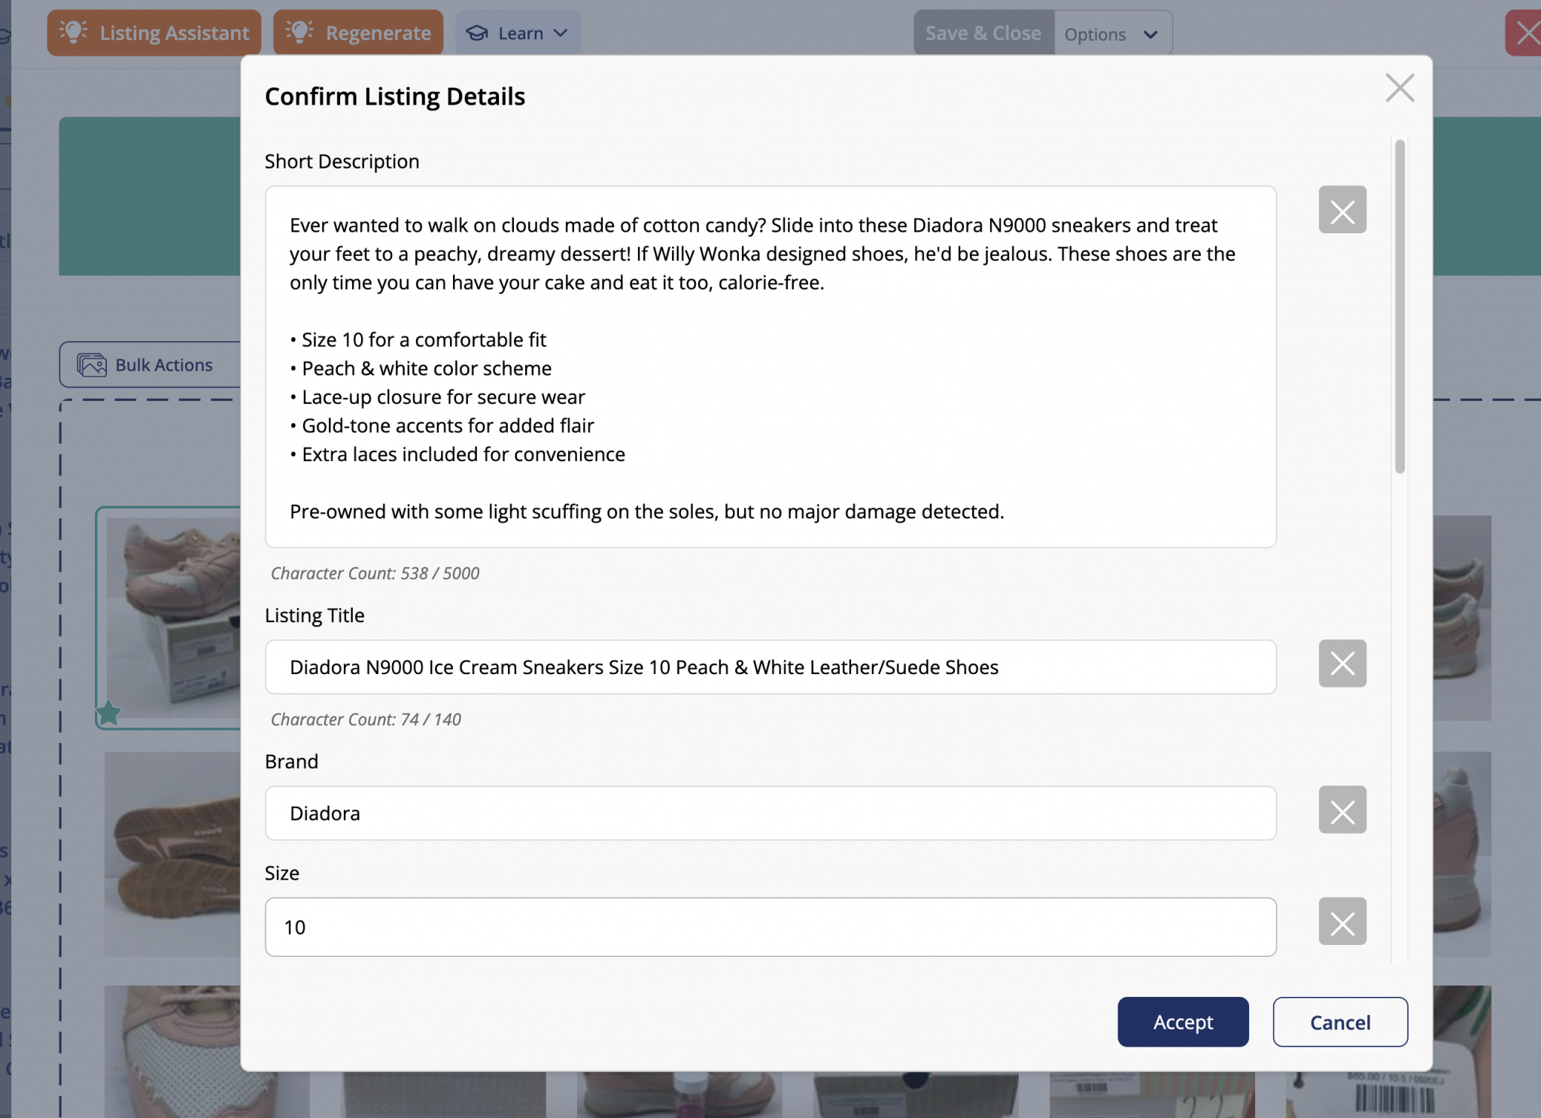This screenshot has height=1118, width=1541.
Task: Open the Learn dropdown menu
Action: [518, 33]
